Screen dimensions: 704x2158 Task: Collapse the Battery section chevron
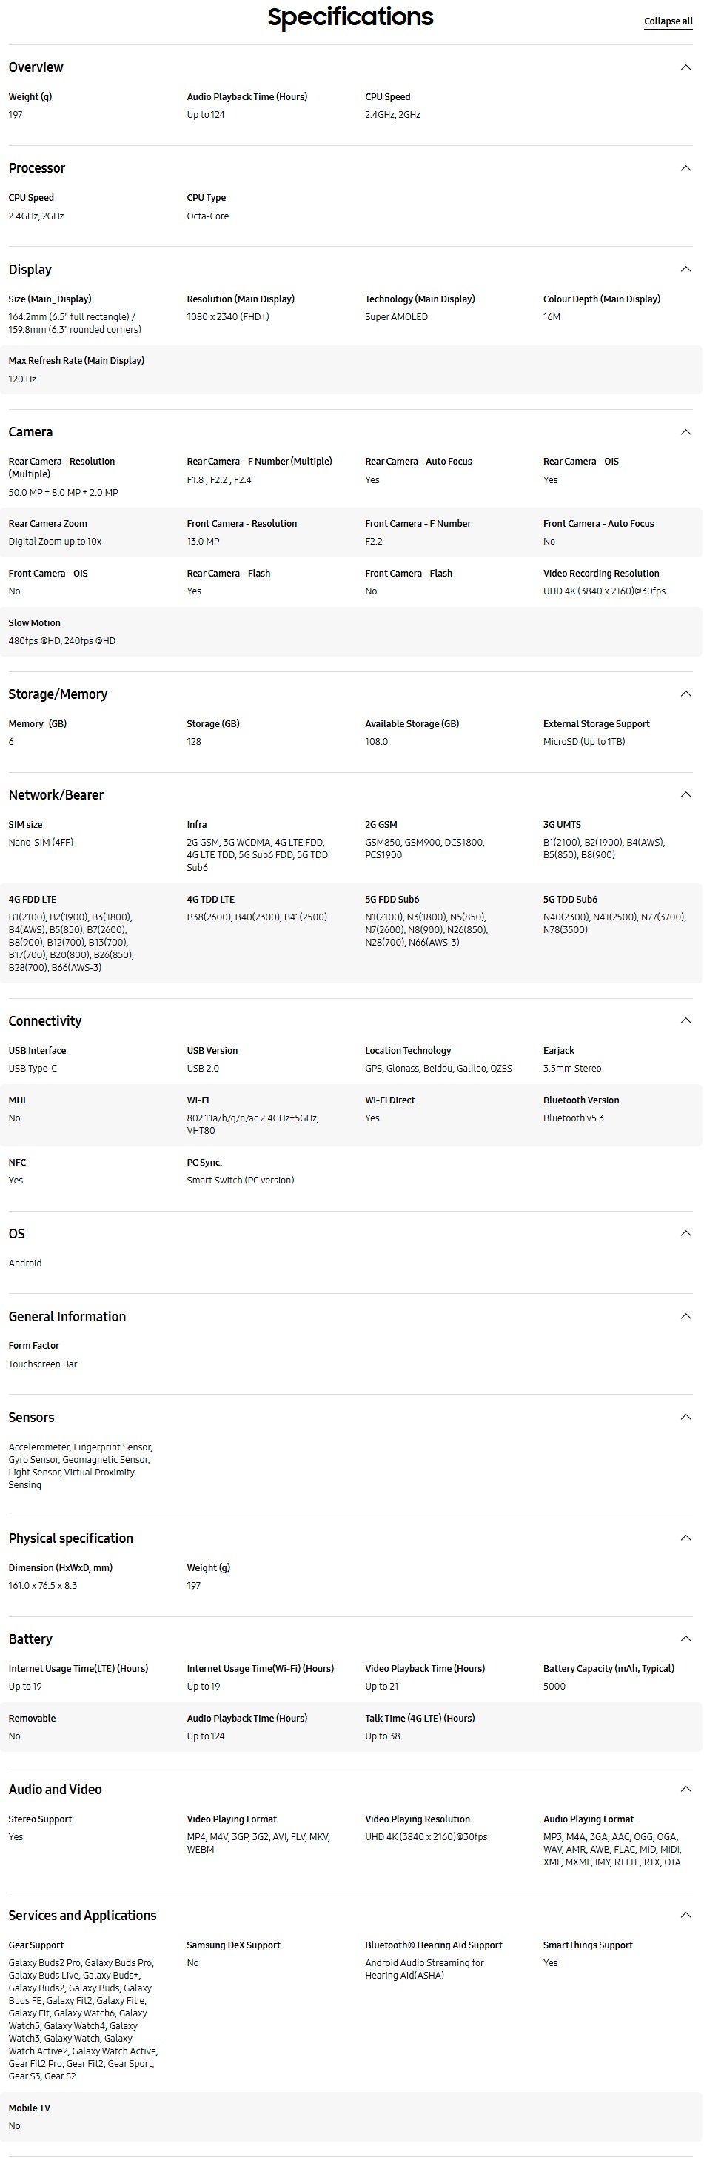(685, 1639)
